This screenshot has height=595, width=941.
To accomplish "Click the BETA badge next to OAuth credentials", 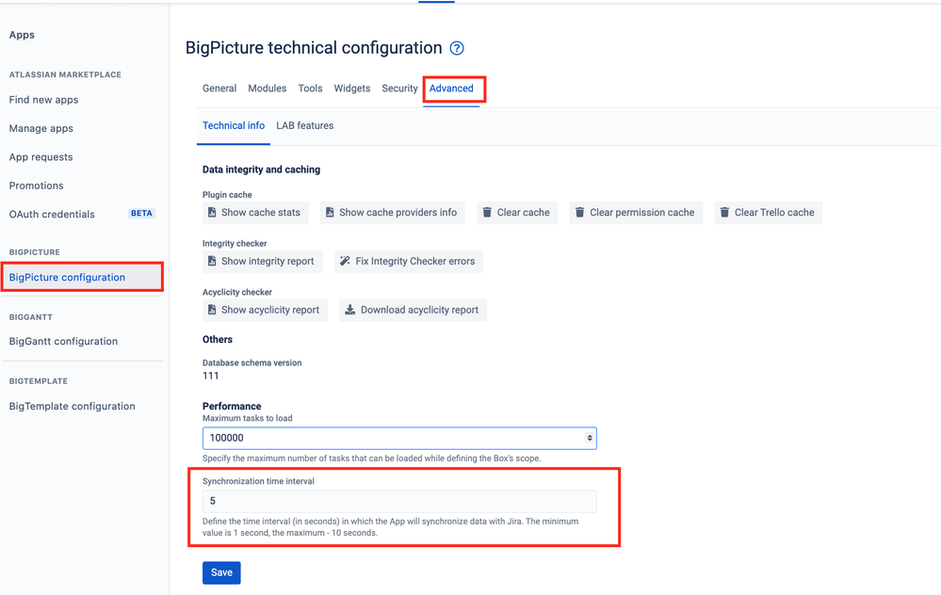I will point(141,214).
